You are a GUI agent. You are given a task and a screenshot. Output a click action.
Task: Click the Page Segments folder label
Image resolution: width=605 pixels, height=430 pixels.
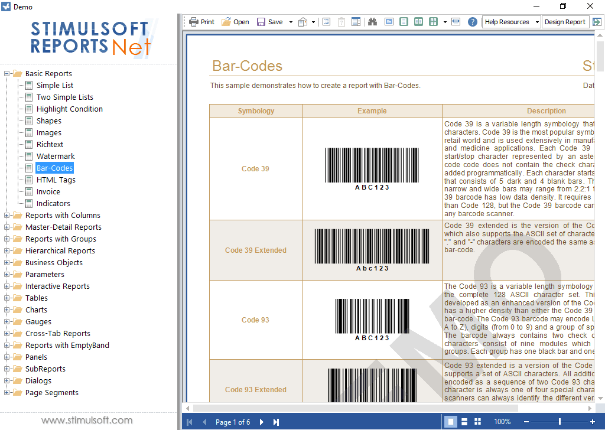point(52,393)
